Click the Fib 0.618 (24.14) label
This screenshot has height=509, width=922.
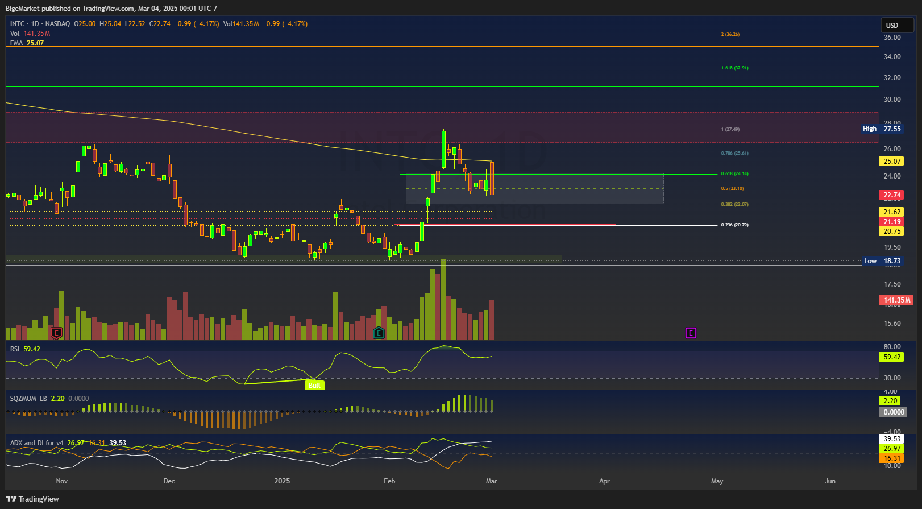[x=734, y=173]
